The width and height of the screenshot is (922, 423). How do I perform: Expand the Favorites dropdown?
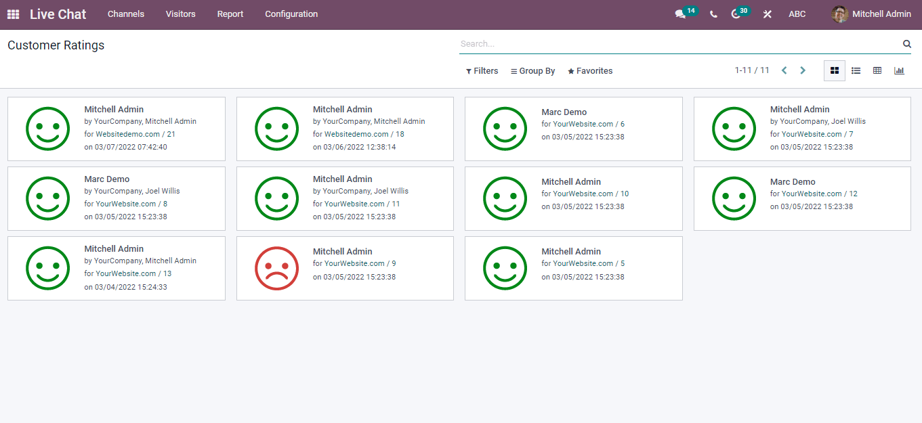pos(590,71)
